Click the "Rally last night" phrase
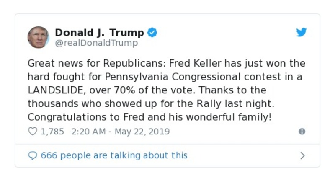335x181 pixels. pos(238,104)
